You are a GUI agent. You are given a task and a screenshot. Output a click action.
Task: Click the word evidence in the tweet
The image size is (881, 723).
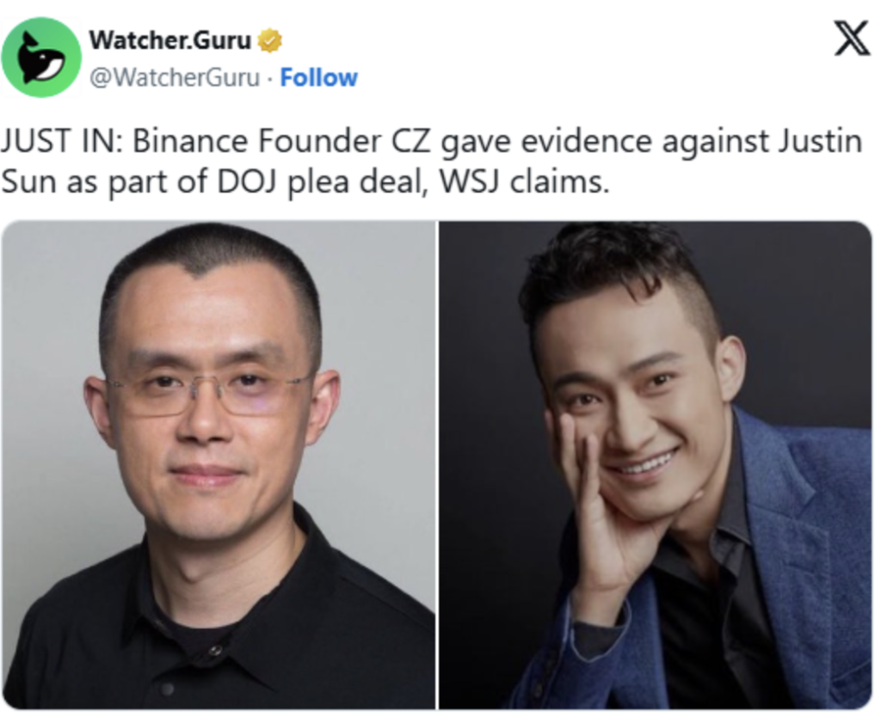click(x=586, y=140)
